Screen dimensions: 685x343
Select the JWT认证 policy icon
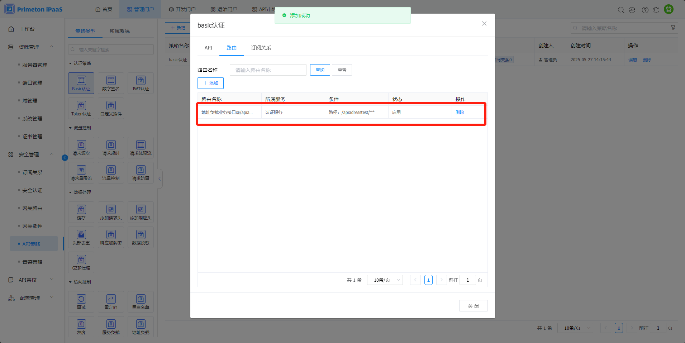(141, 83)
